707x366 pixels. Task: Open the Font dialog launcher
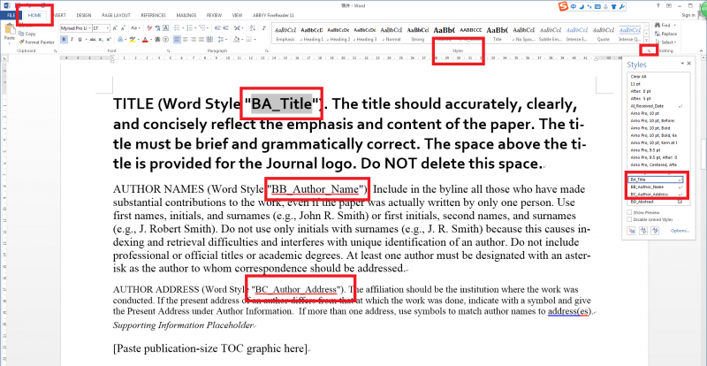click(169, 51)
